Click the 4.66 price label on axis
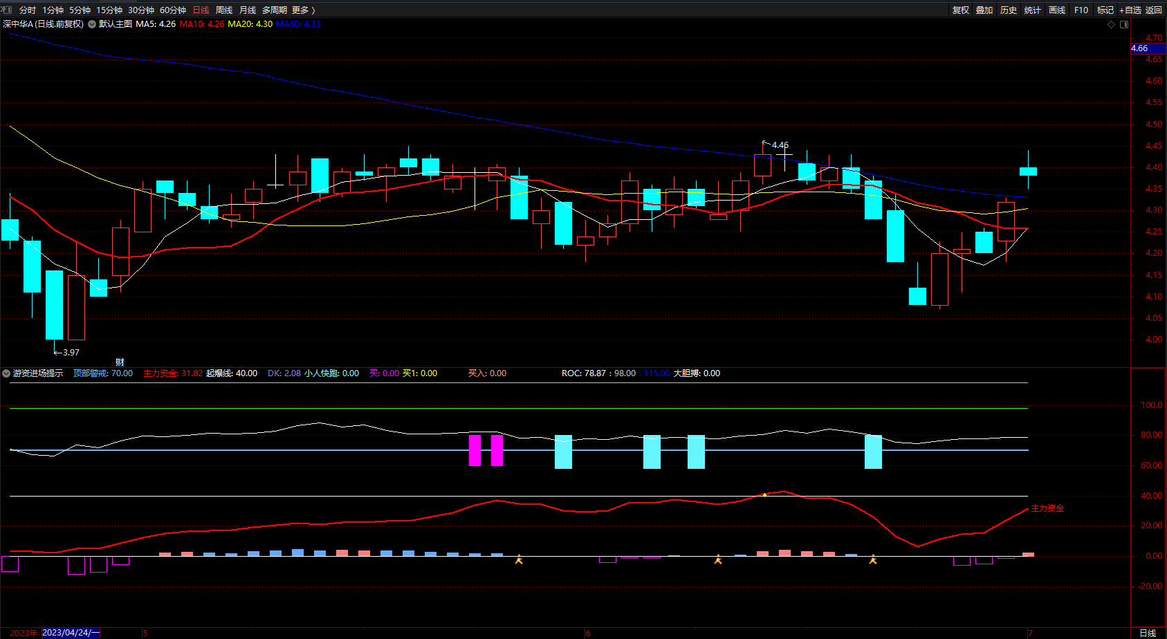The height and width of the screenshot is (639, 1167). [x=1139, y=48]
